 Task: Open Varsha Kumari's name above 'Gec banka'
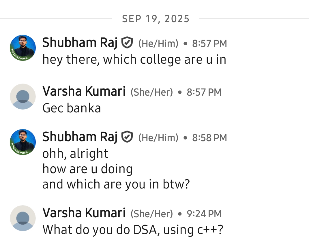tap(84, 92)
